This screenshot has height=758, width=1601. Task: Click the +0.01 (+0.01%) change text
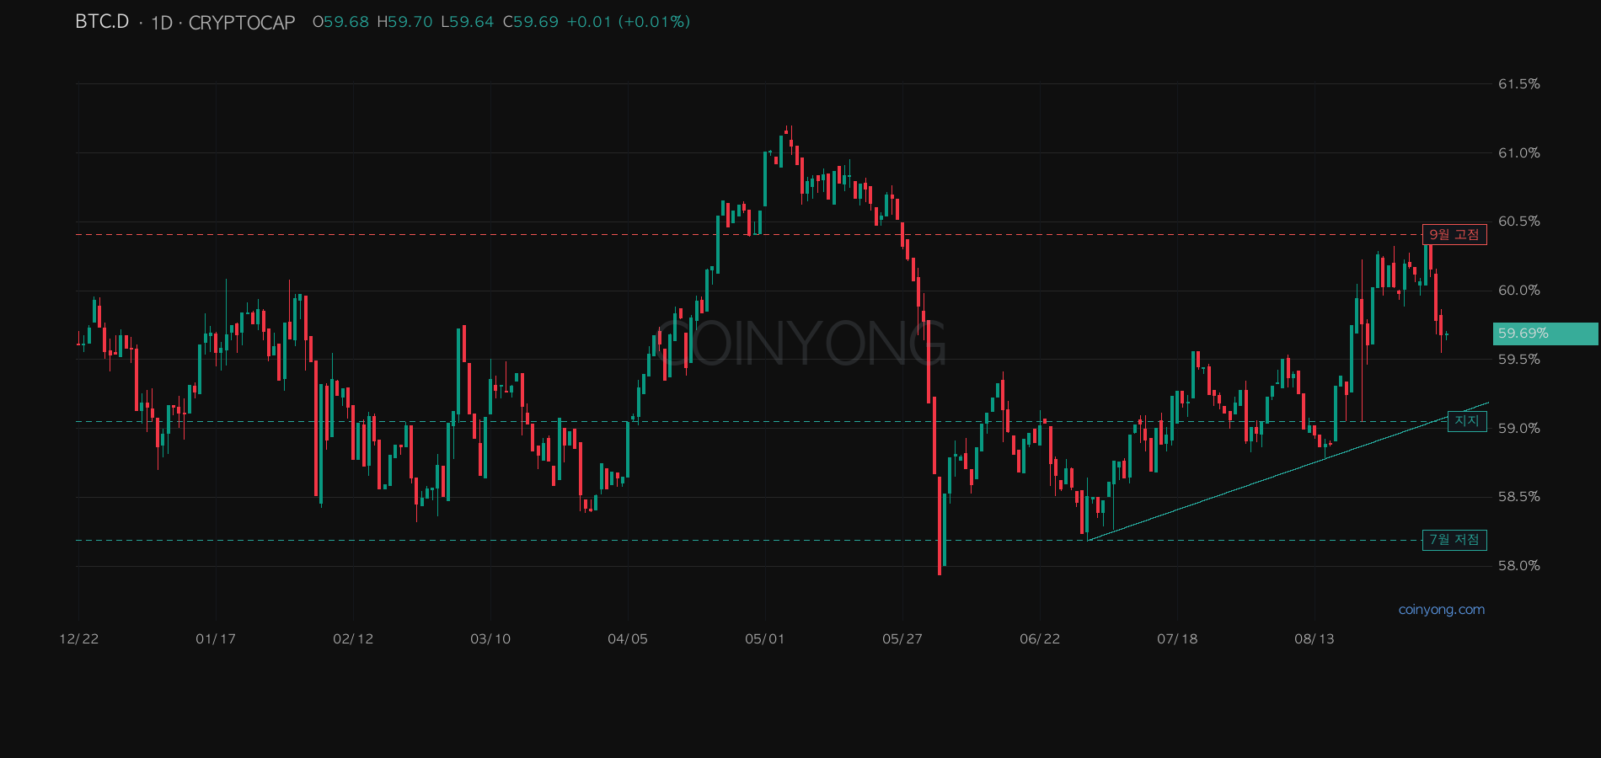[629, 22]
